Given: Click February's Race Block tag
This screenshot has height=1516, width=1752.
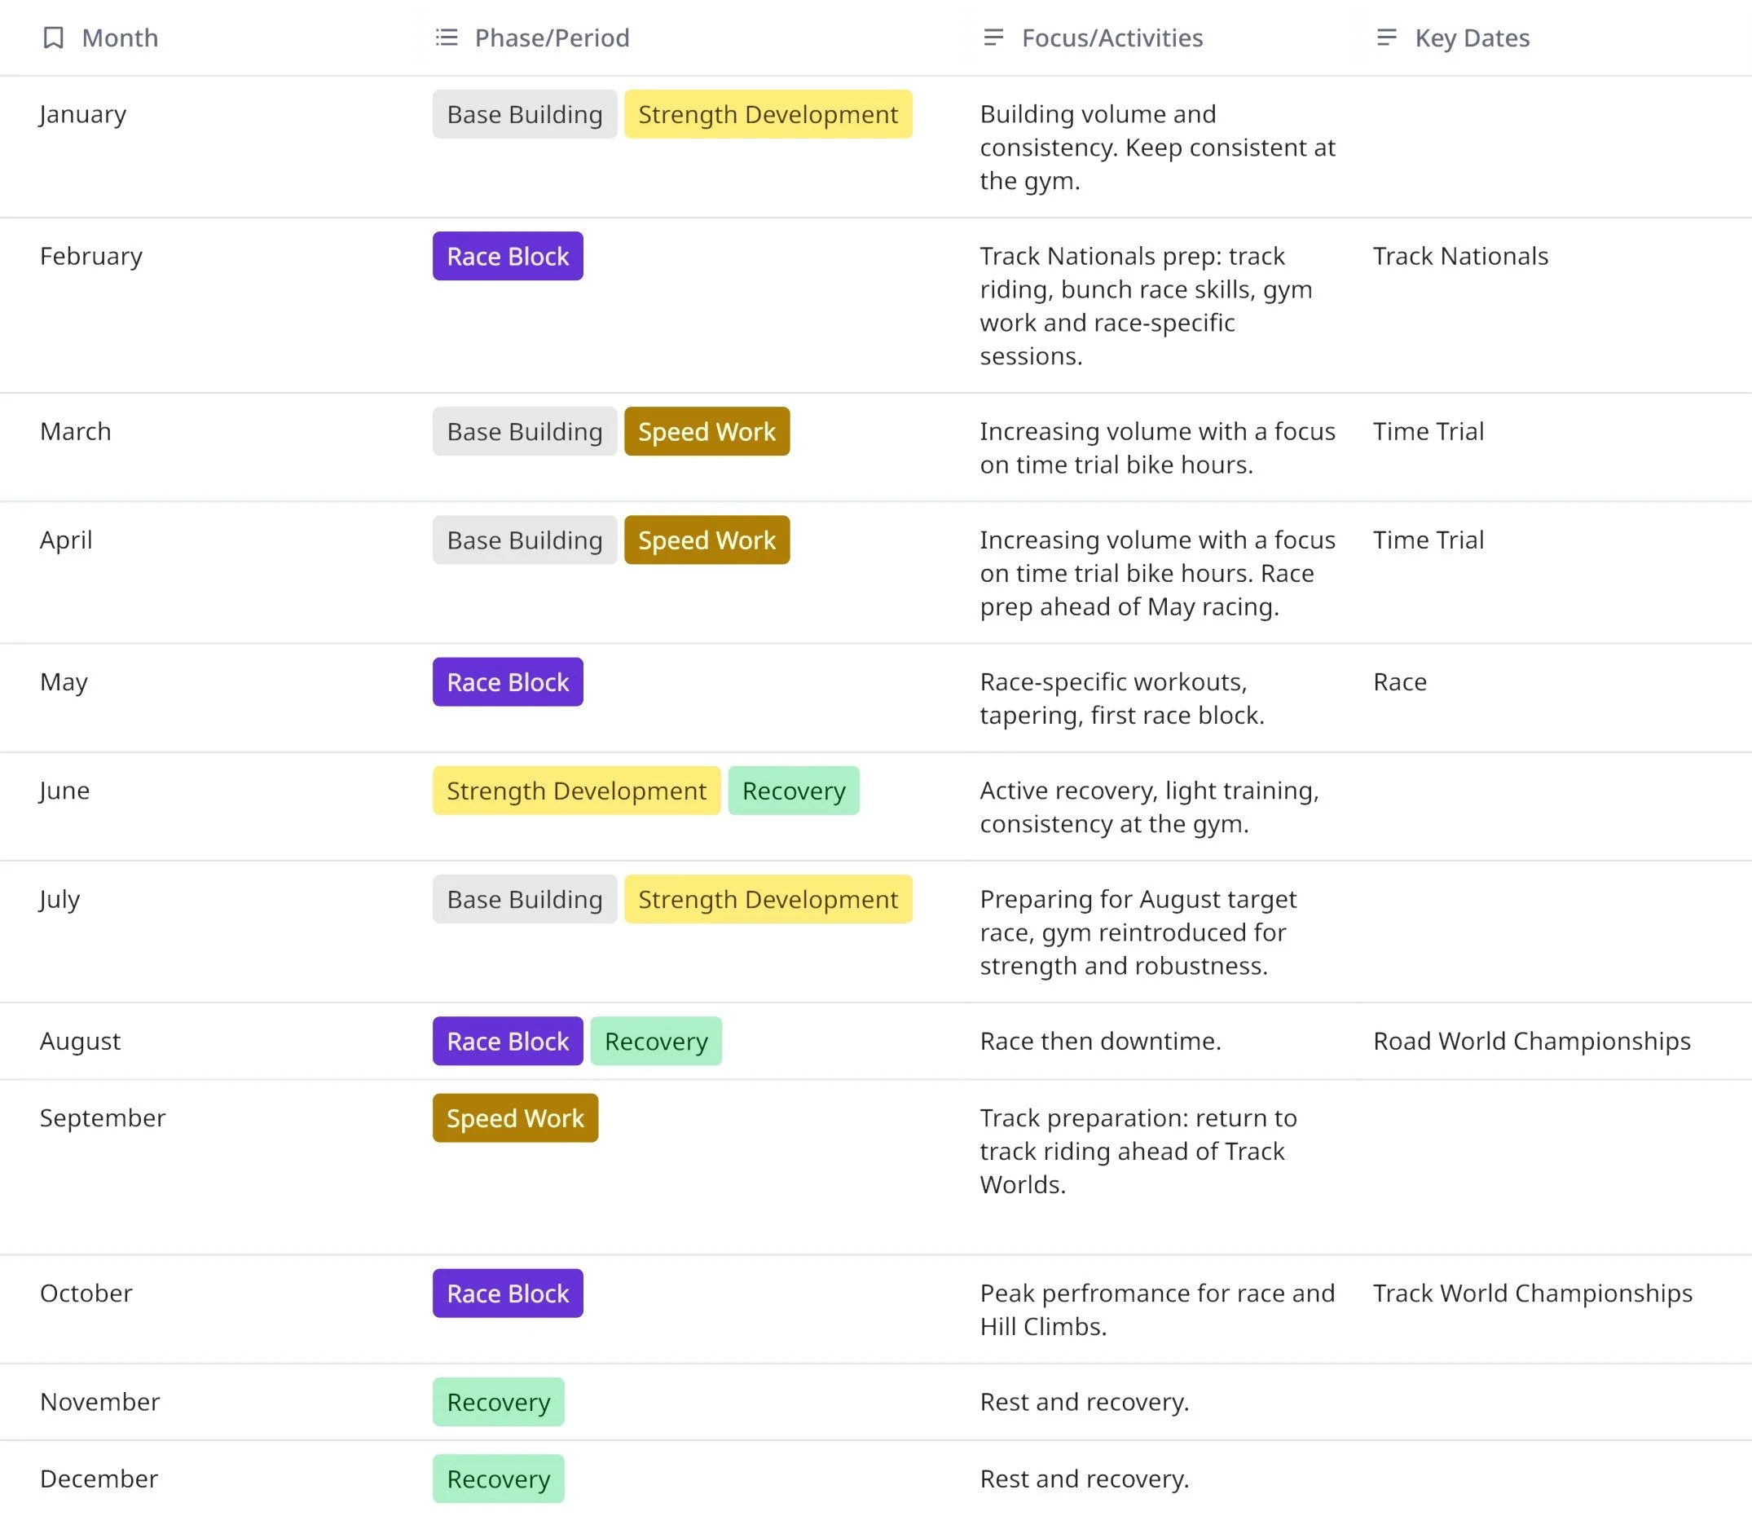Looking at the screenshot, I should tap(508, 256).
